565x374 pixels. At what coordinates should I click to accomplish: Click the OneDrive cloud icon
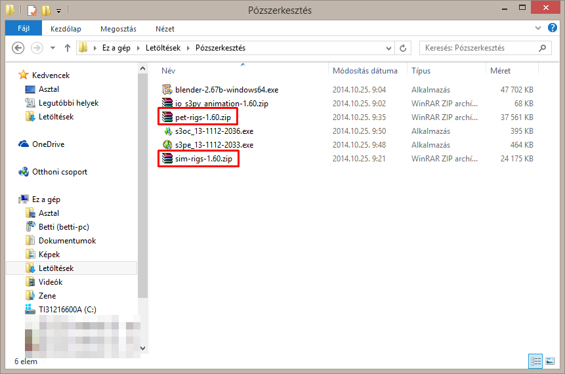pos(24,144)
